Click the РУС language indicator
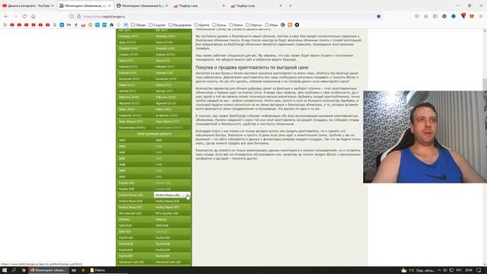This screenshot has width=487, height=274. tap(459, 270)
